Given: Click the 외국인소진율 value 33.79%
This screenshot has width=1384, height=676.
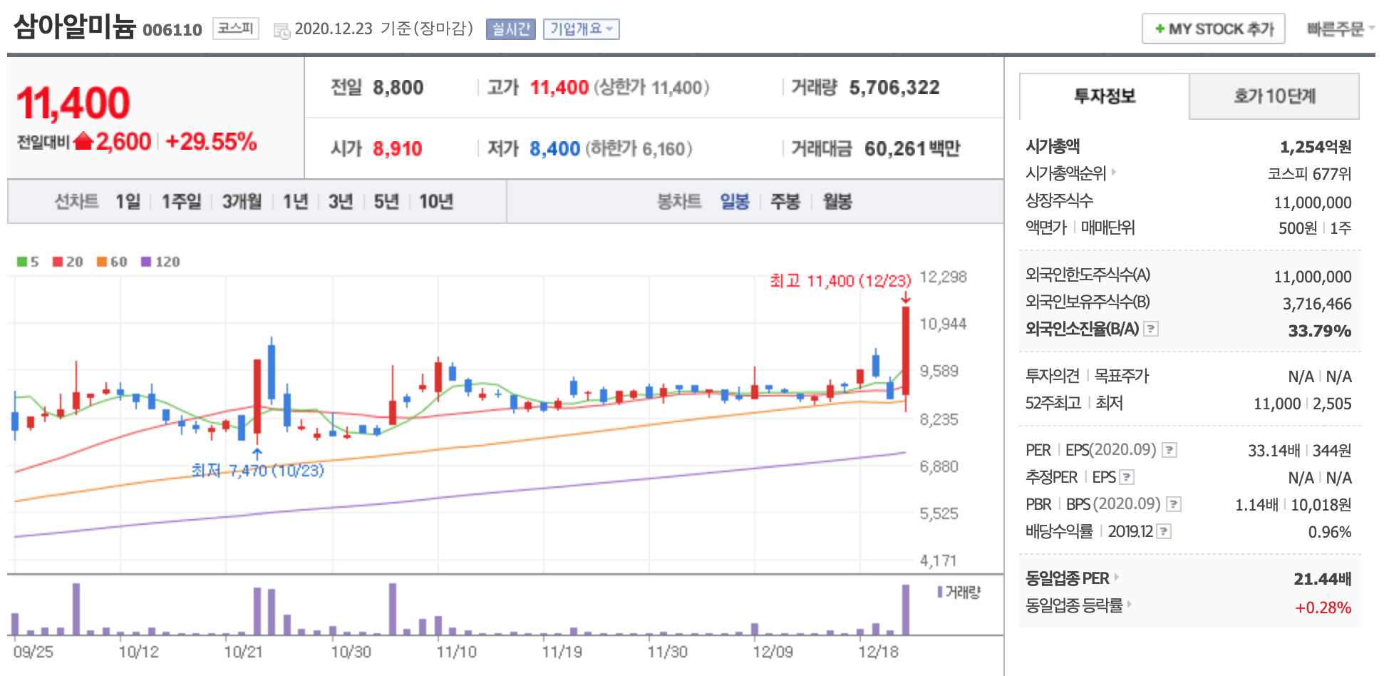Looking at the screenshot, I should 1320,331.
